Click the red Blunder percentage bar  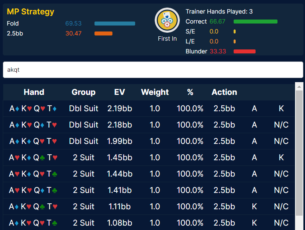[x=244, y=51]
